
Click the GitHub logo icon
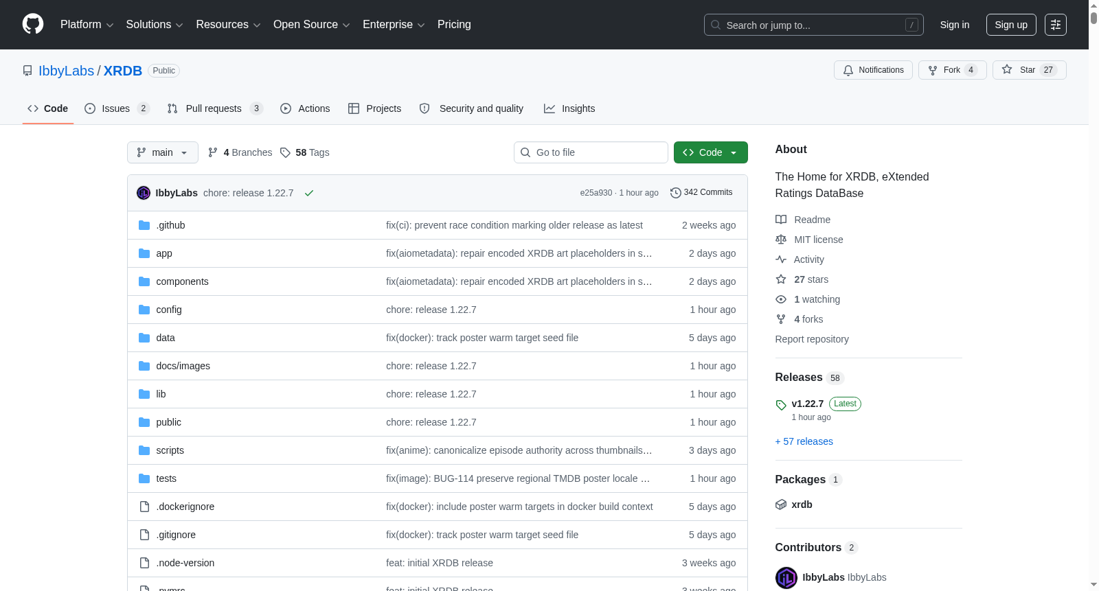pyautogui.click(x=33, y=25)
